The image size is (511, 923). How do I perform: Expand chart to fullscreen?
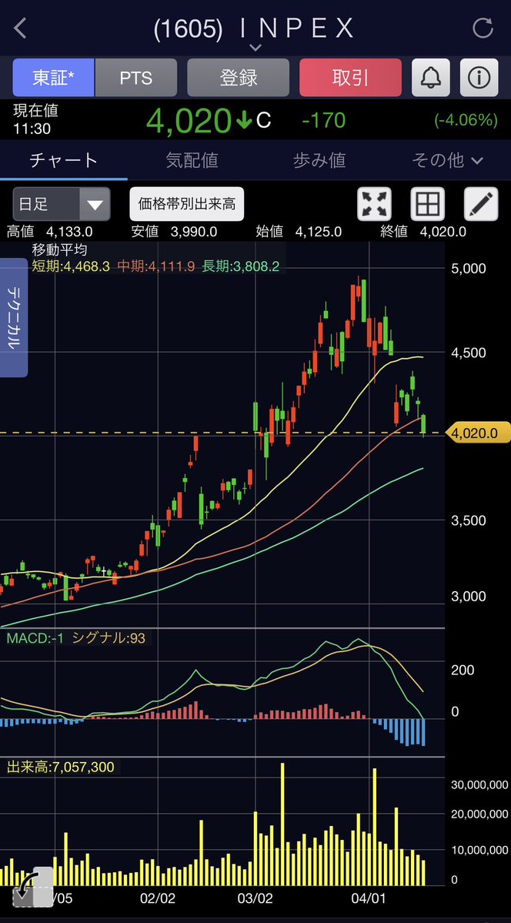point(375,204)
